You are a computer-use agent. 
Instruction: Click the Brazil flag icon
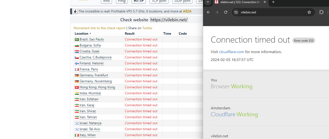[77, 40]
